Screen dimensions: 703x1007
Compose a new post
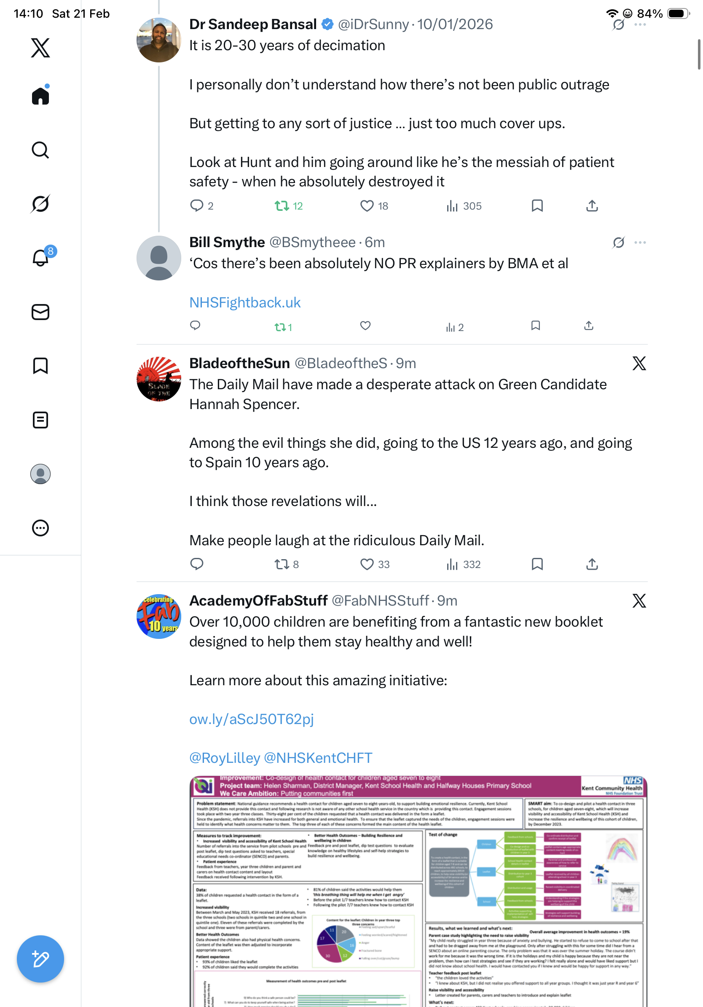click(40, 959)
